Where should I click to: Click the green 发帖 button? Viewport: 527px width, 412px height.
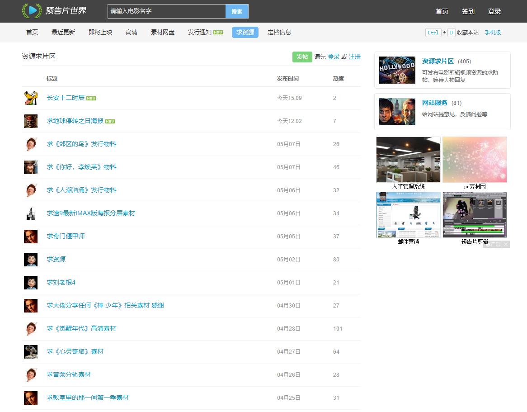point(302,57)
